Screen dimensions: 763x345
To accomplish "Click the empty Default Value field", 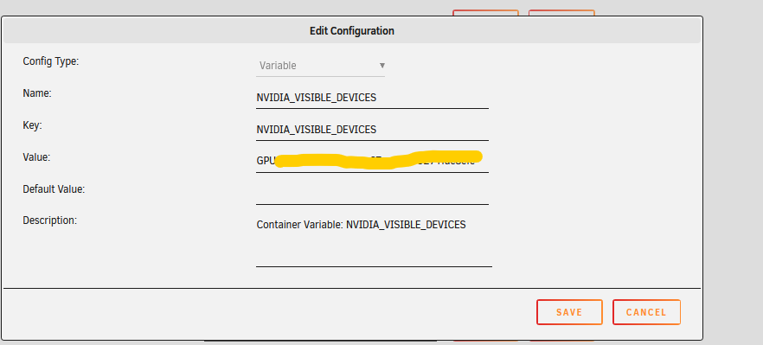I will coord(372,193).
